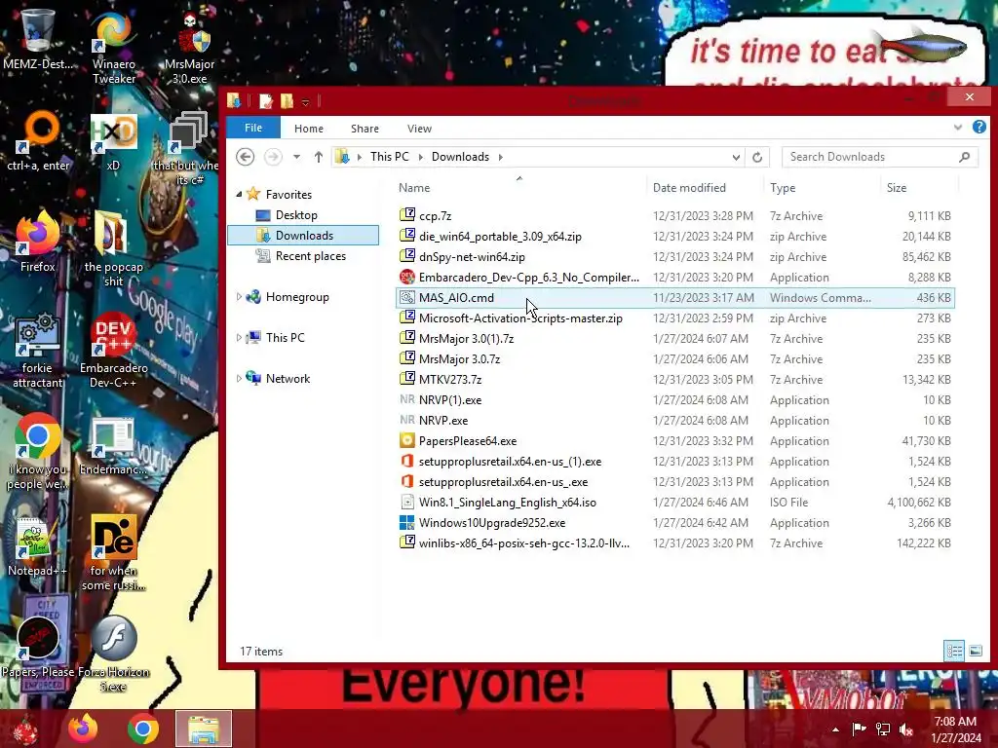Open the network tray icon
998x748 pixels.
point(883,729)
